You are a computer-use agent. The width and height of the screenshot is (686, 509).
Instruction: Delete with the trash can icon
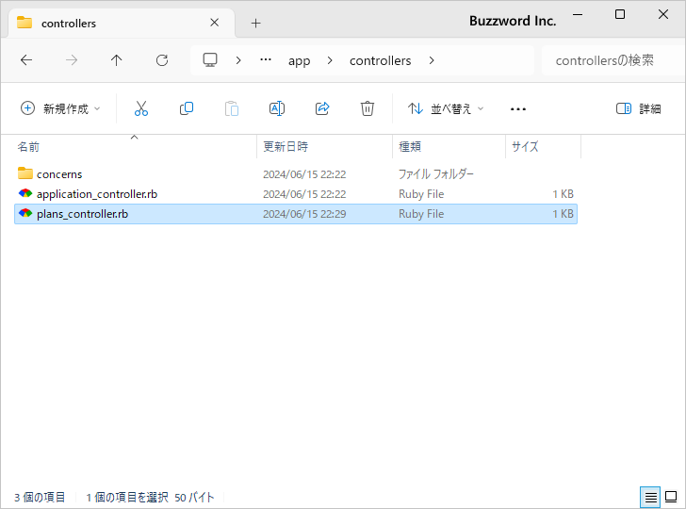(x=367, y=108)
